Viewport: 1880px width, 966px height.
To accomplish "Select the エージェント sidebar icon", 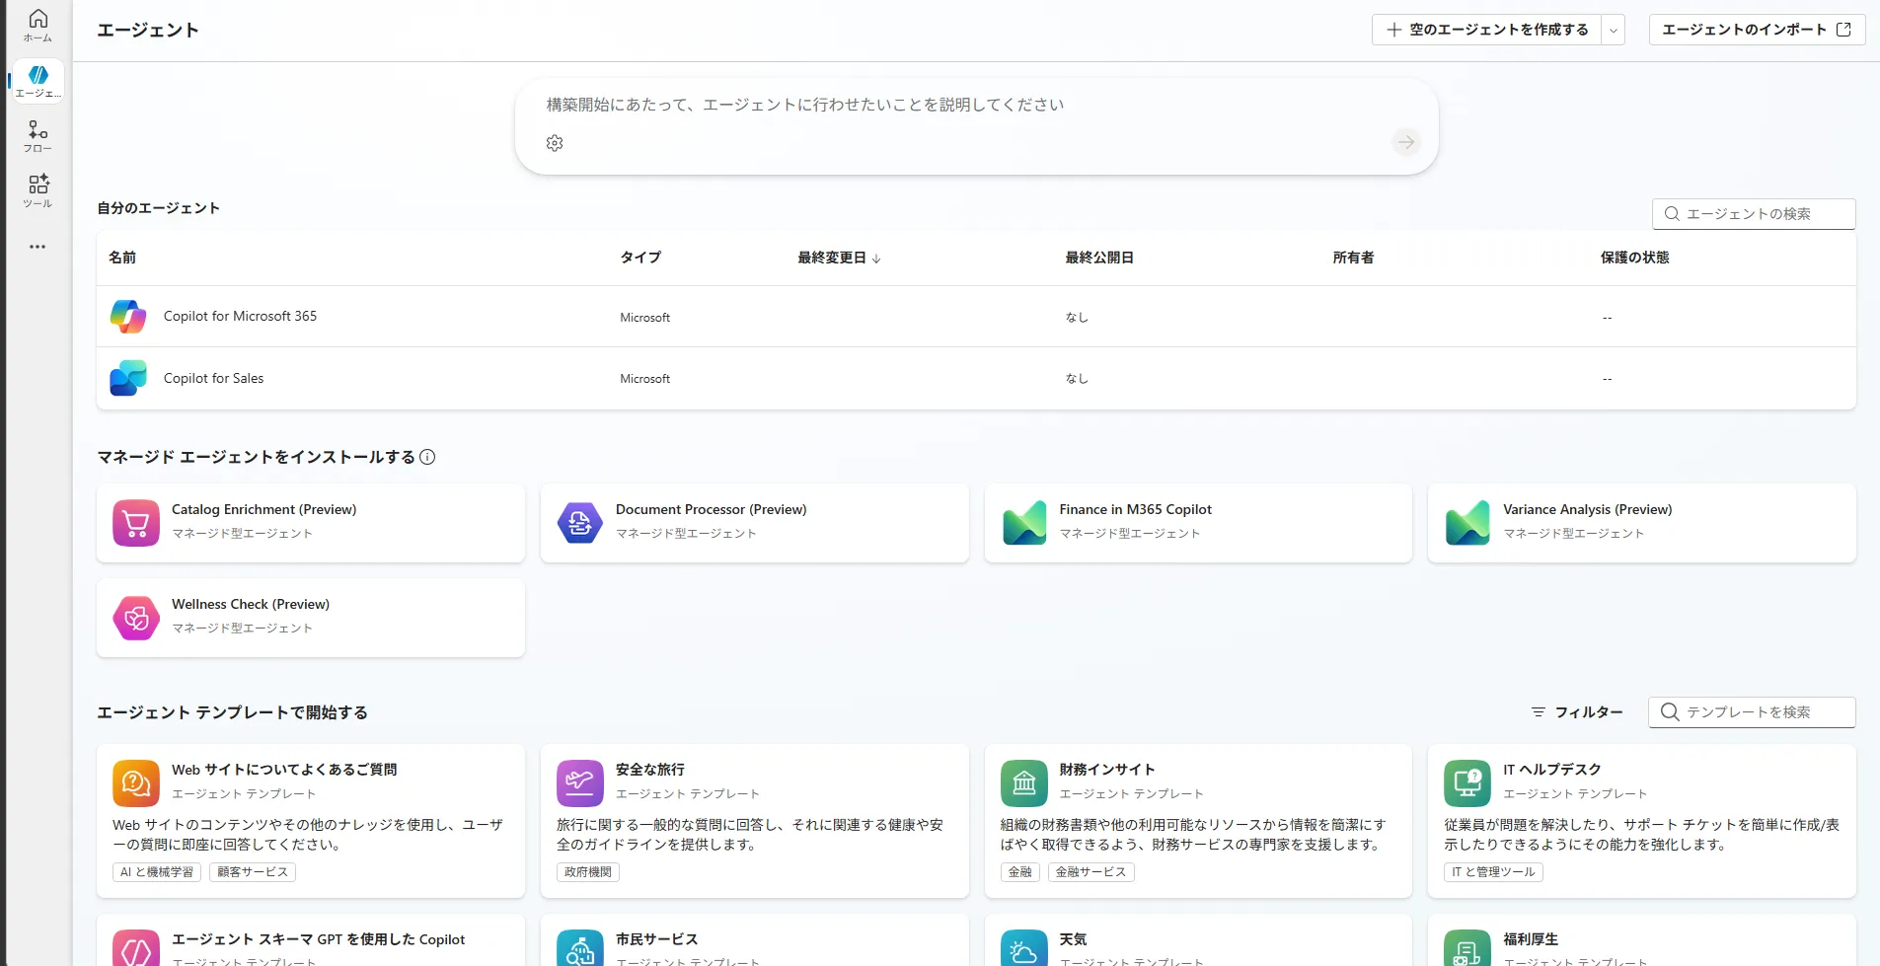I will [x=38, y=81].
